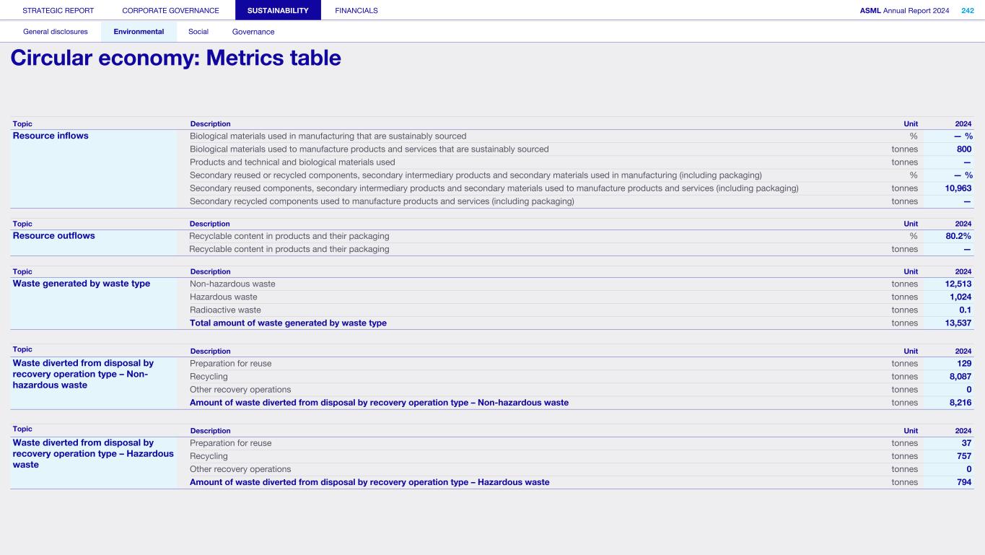This screenshot has height=555, width=985.
Task: Open the Governance sub-tab
Action: (x=253, y=32)
